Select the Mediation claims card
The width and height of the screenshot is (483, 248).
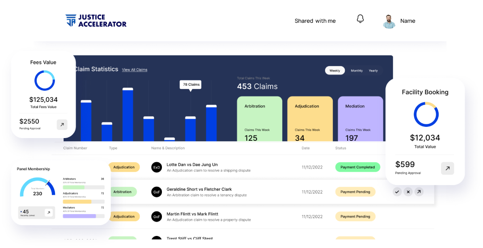click(360, 119)
